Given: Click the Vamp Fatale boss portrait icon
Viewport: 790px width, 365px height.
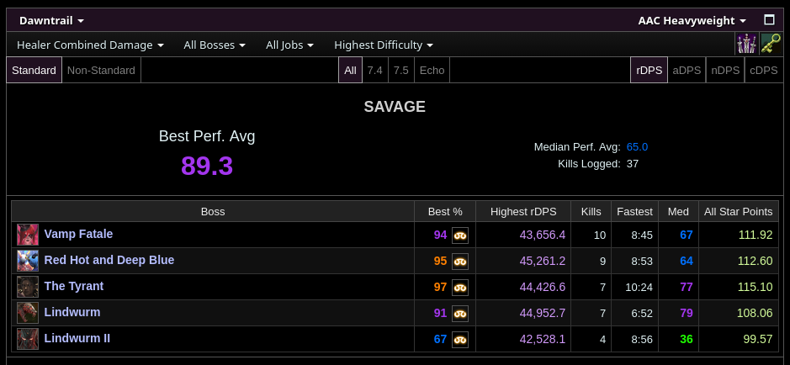Looking at the screenshot, I should click(28, 235).
